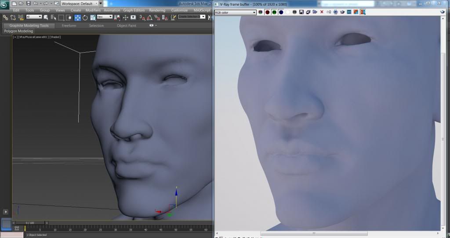Open the Rendering menu
Image resolution: width=450 pixels, height=238 pixels.
[x=157, y=10]
